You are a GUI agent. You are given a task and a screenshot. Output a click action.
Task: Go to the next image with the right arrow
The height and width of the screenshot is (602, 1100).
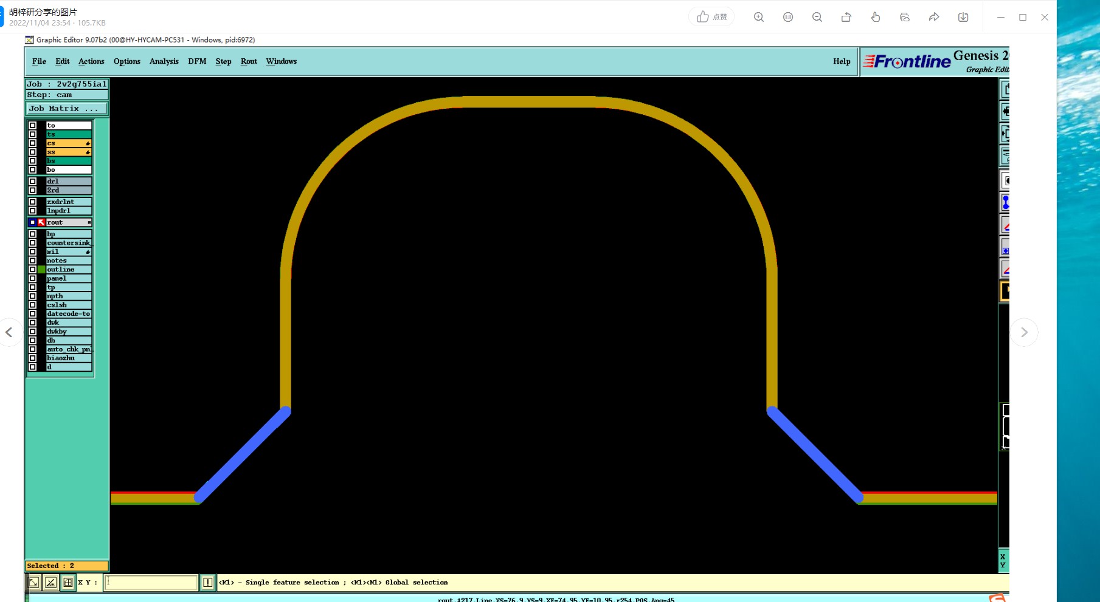[x=1025, y=332]
